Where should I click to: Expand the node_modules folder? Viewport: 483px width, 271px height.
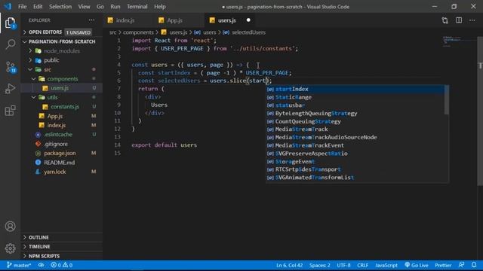[62, 51]
